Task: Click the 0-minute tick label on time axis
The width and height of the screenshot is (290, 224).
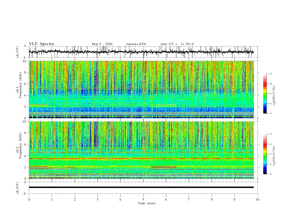Action: [29, 199]
